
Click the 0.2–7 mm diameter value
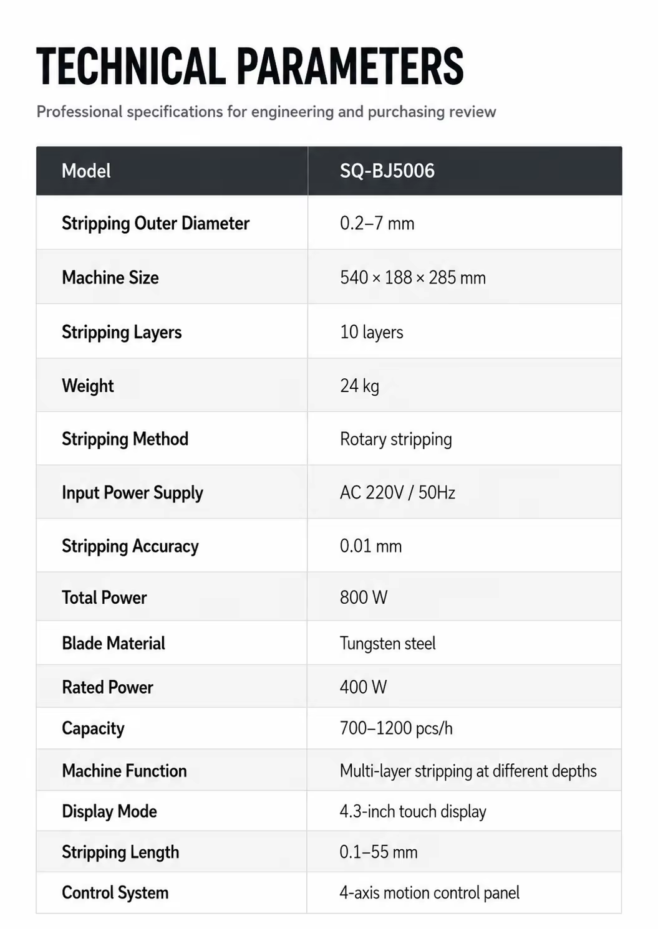coord(377,223)
